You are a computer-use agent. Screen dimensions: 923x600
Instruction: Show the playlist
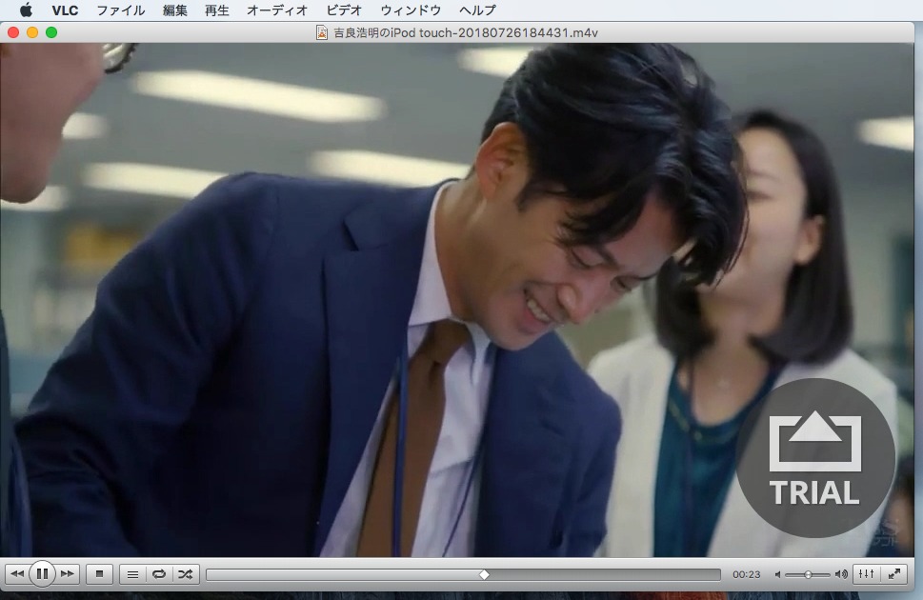tap(133, 573)
